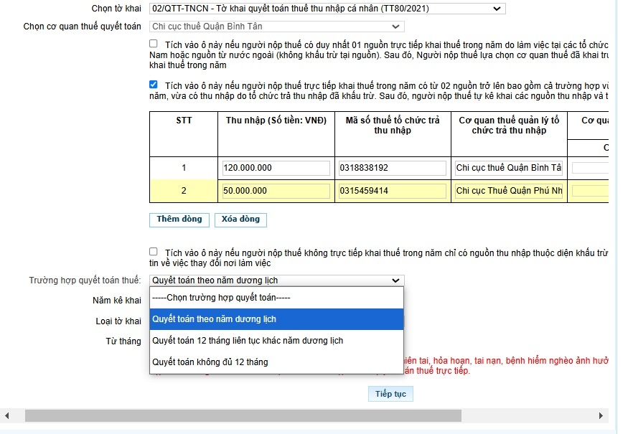Select 'Quyết toán theo năm dương lịch' option

[x=276, y=319]
